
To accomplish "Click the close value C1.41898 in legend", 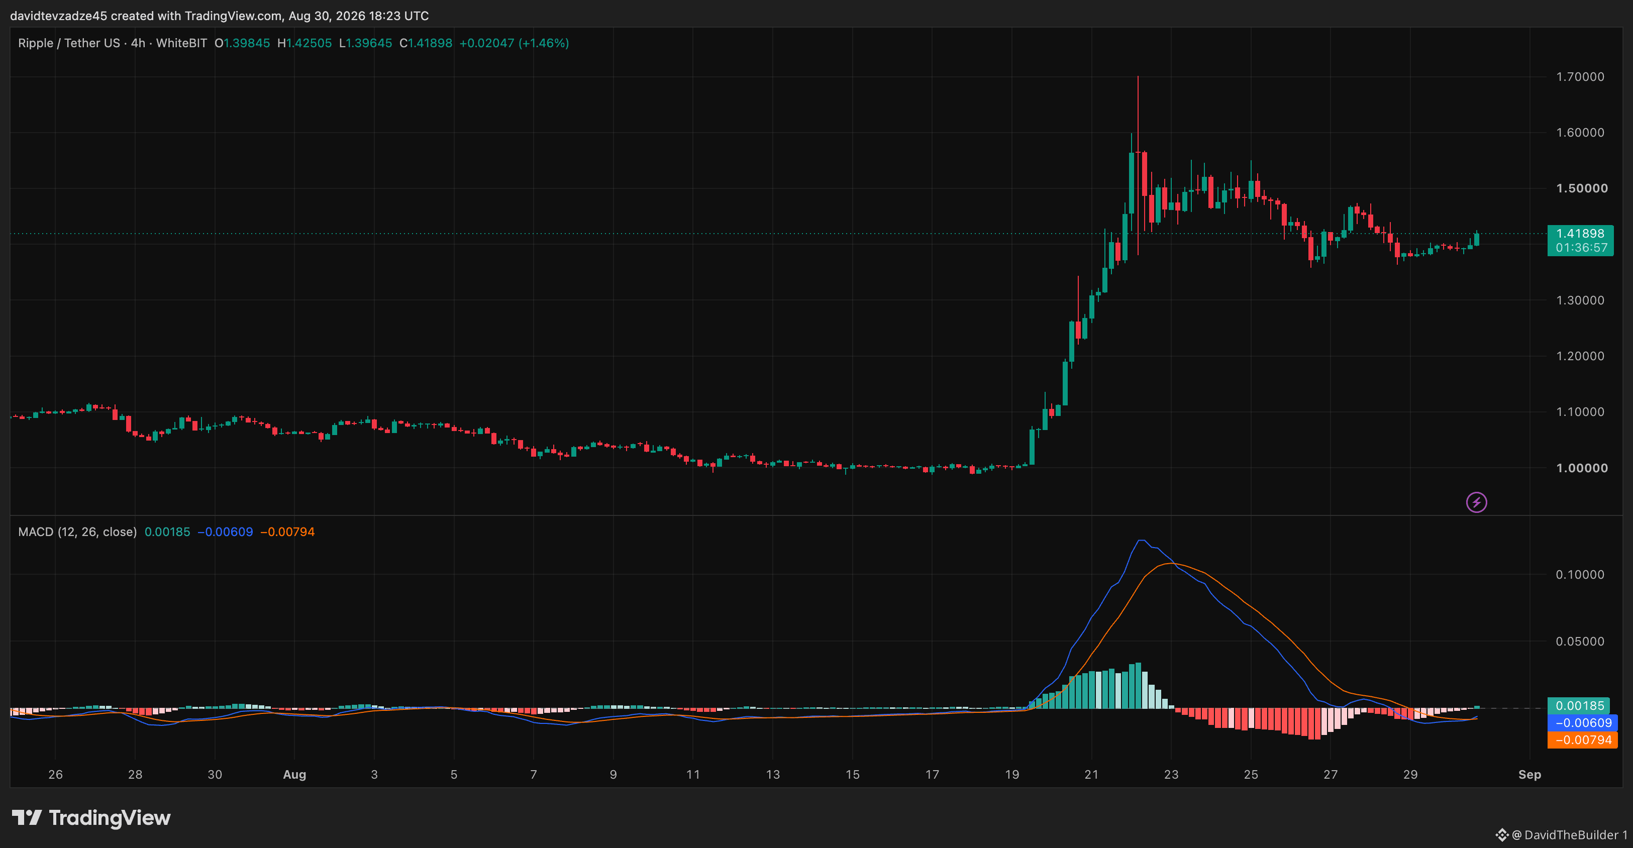I will (x=426, y=43).
